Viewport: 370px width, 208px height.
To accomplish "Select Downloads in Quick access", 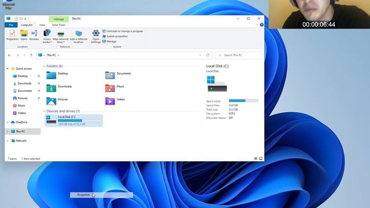I will click(x=24, y=83).
